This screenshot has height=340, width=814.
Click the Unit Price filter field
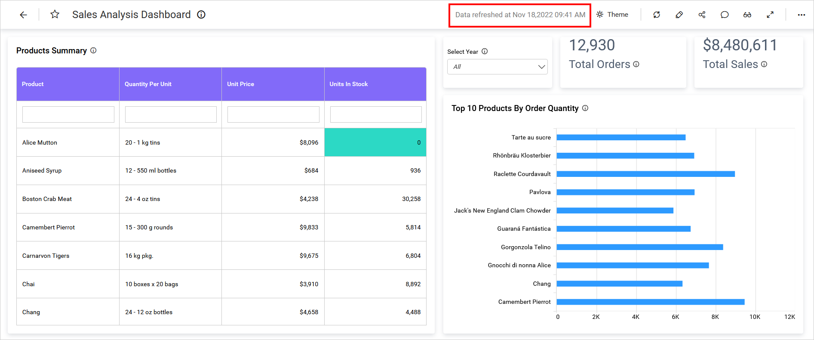tap(273, 114)
